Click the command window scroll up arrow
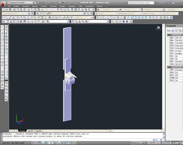This screenshot has height=145, width=183. coord(164,134)
